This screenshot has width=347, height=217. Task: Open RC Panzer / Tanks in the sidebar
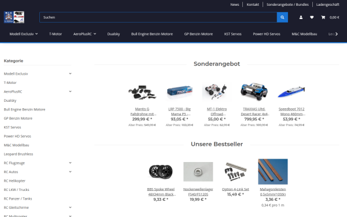tap(18, 198)
